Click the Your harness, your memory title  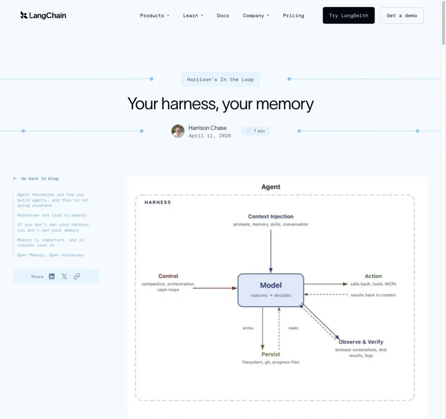pyautogui.click(x=221, y=104)
